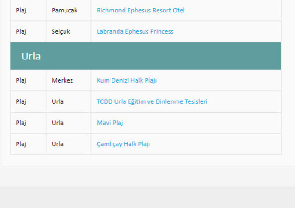Click the Plaj cell in the Merkez row
Viewport: 295px width, 208px height.
(21, 80)
